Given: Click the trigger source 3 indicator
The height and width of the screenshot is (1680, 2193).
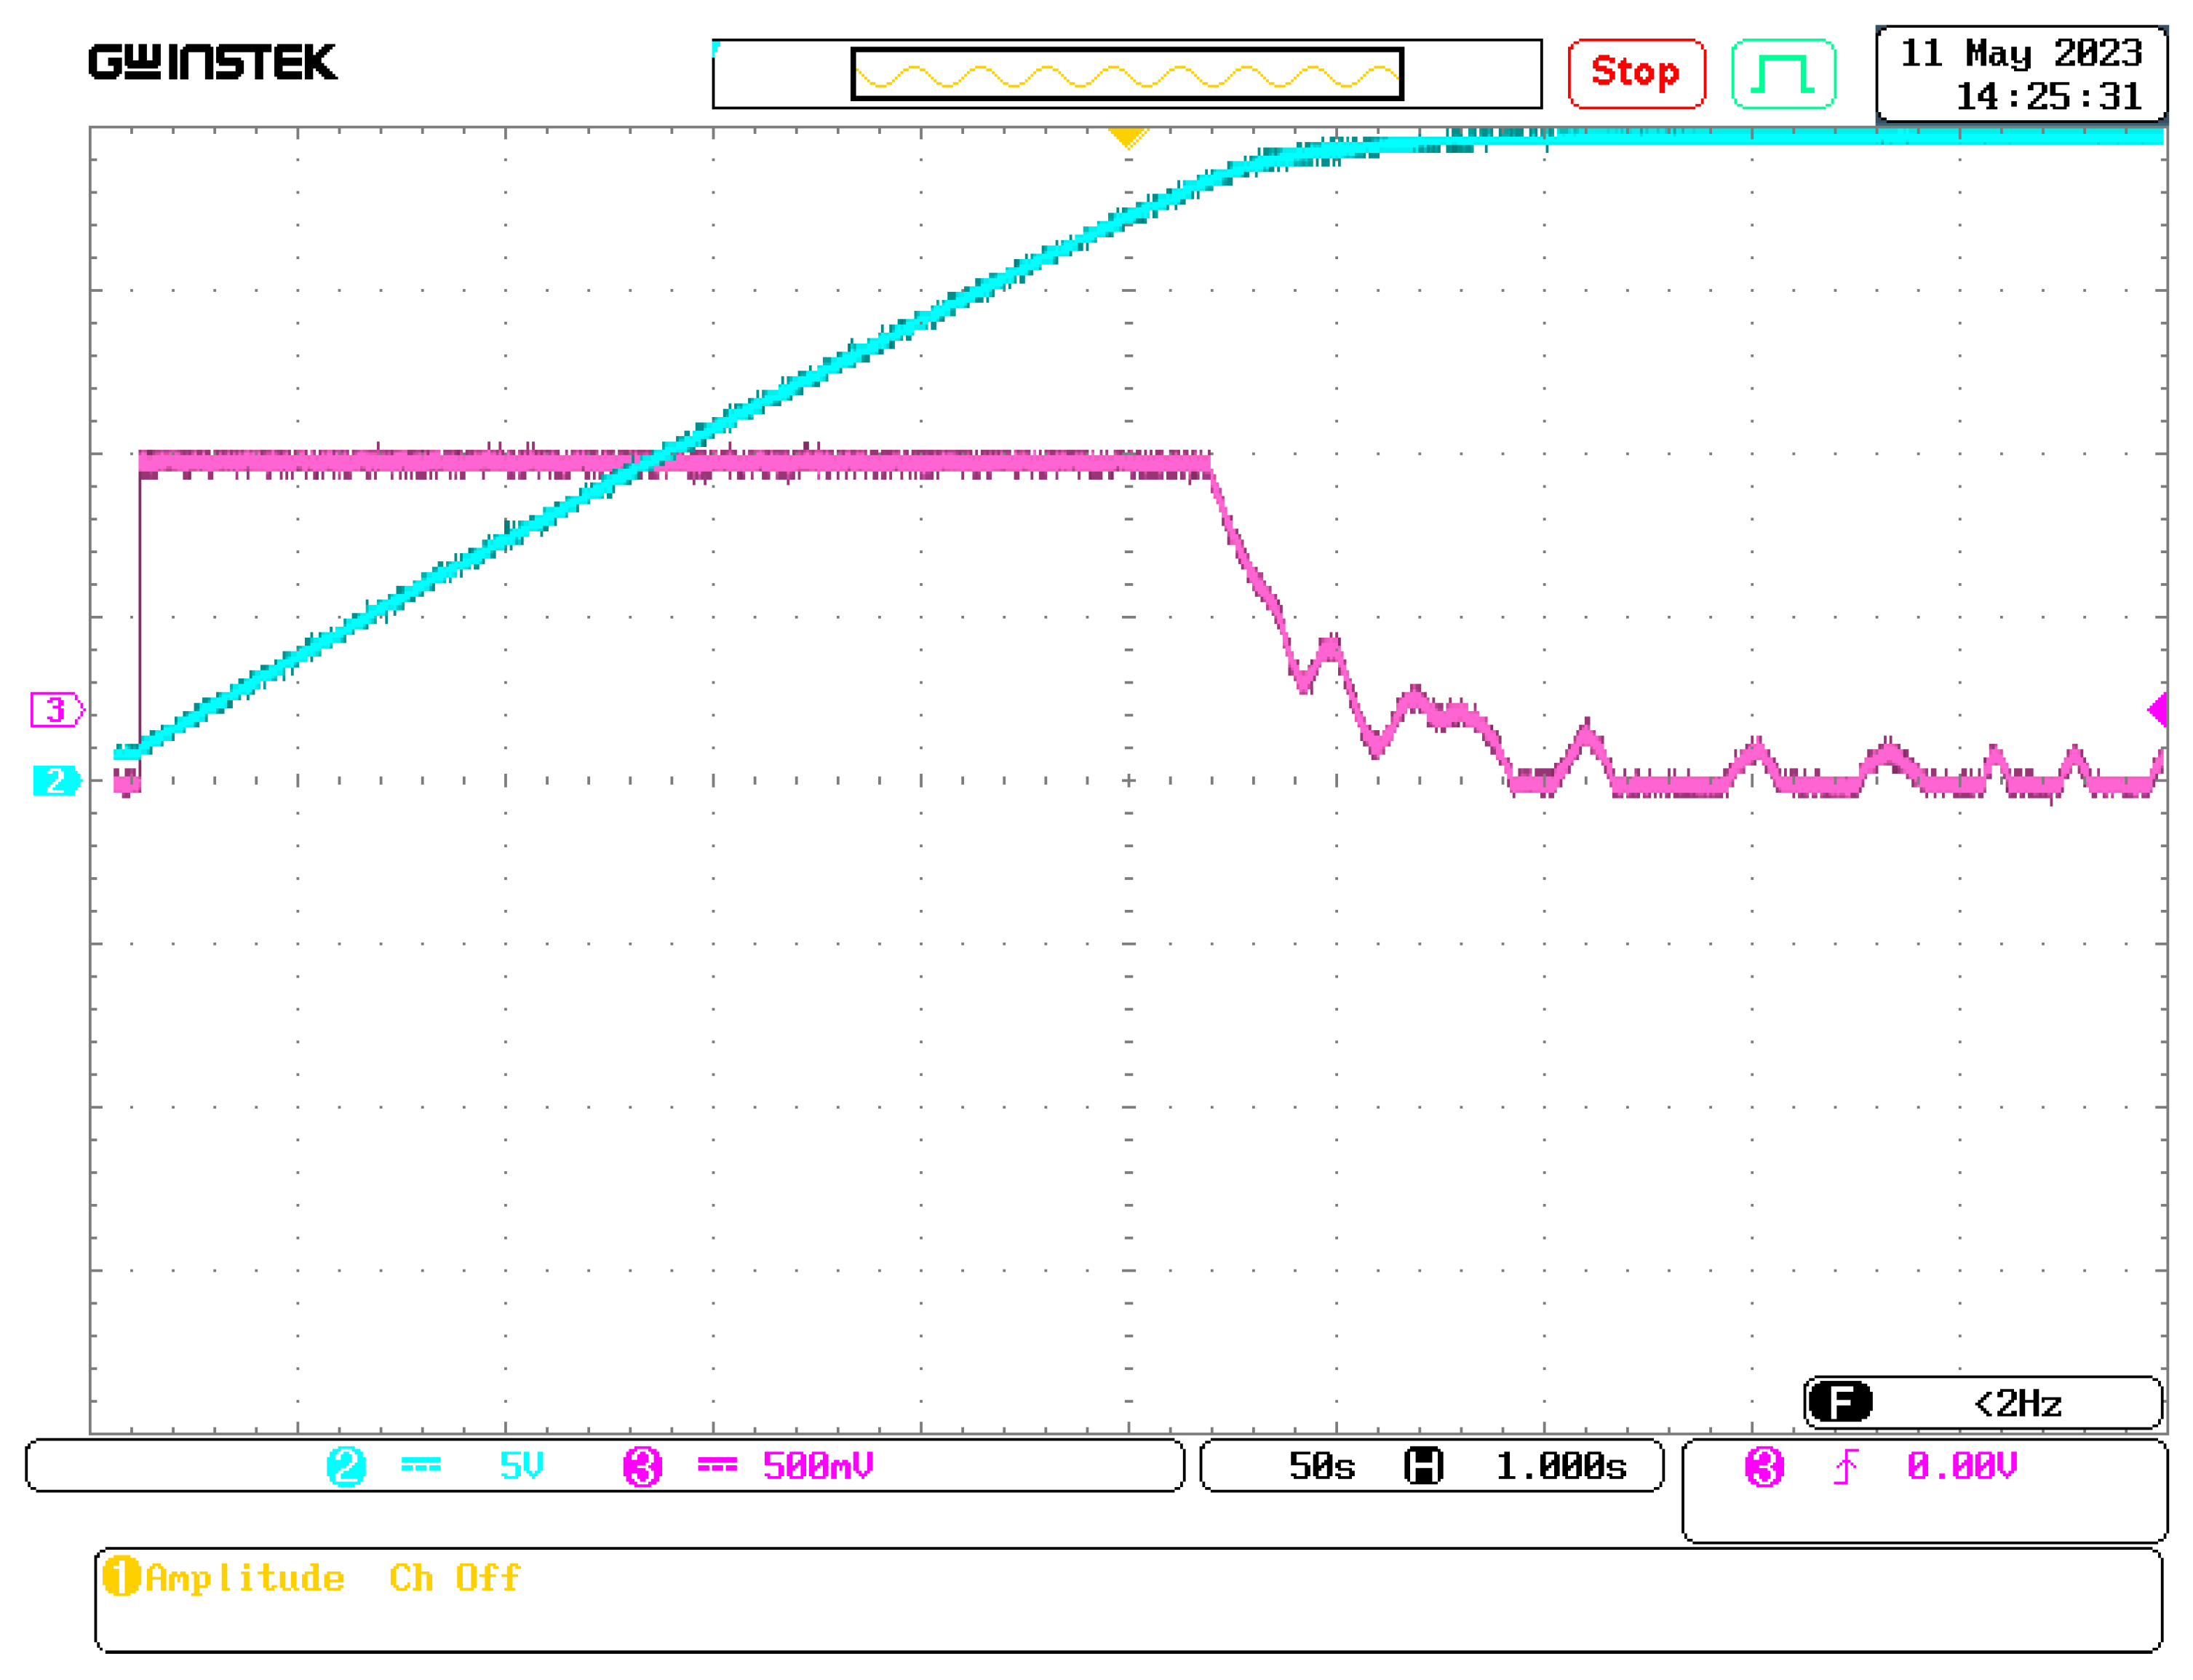Looking at the screenshot, I should point(1764,1467).
